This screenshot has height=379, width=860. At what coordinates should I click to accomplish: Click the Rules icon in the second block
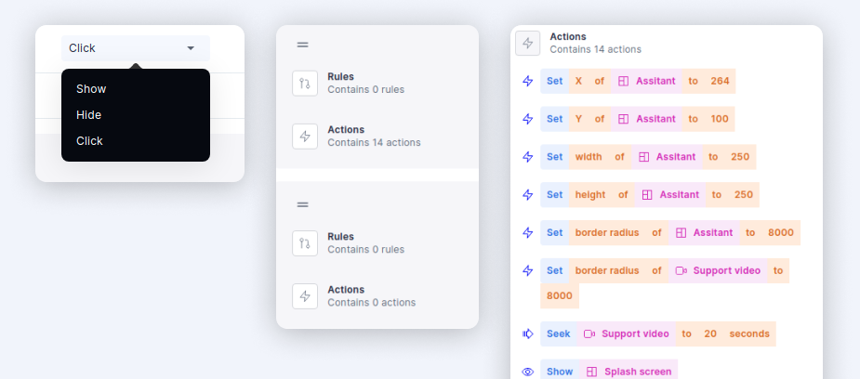coord(305,243)
